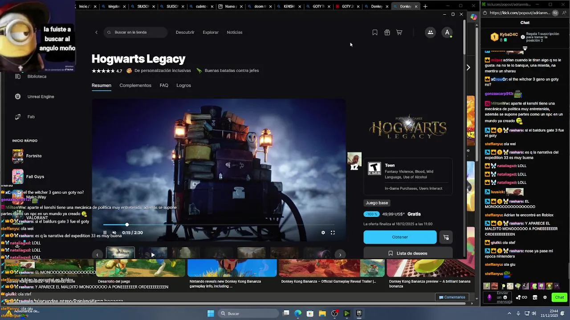Open File Explorer from taskbar
Image resolution: width=570 pixels, height=320 pixels.
coord(322,313)
